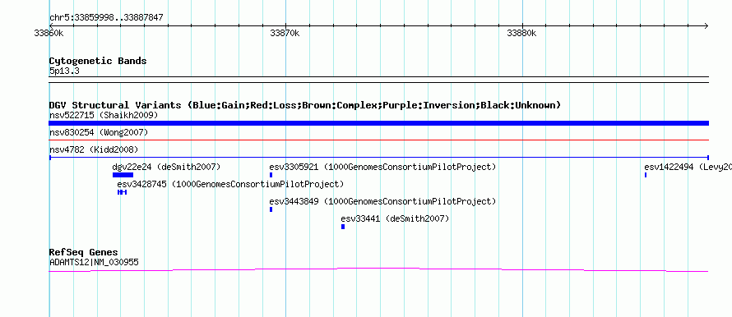The image size is (732, 317).
Task: Click the 33880k ruler label
Action: tap(521, 34)
